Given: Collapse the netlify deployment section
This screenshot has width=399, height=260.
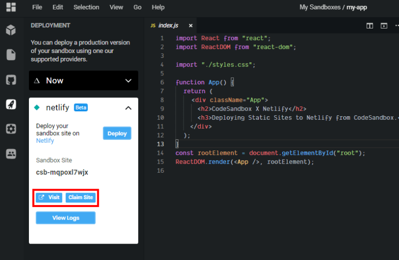Looking at the screenshot, I should point(128,108).
